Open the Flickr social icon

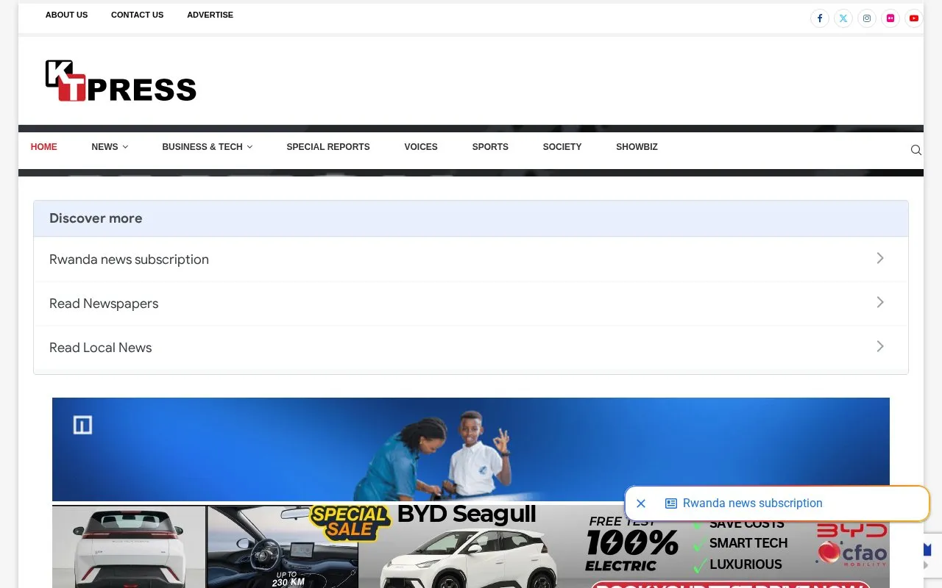(x=890, y=18)
